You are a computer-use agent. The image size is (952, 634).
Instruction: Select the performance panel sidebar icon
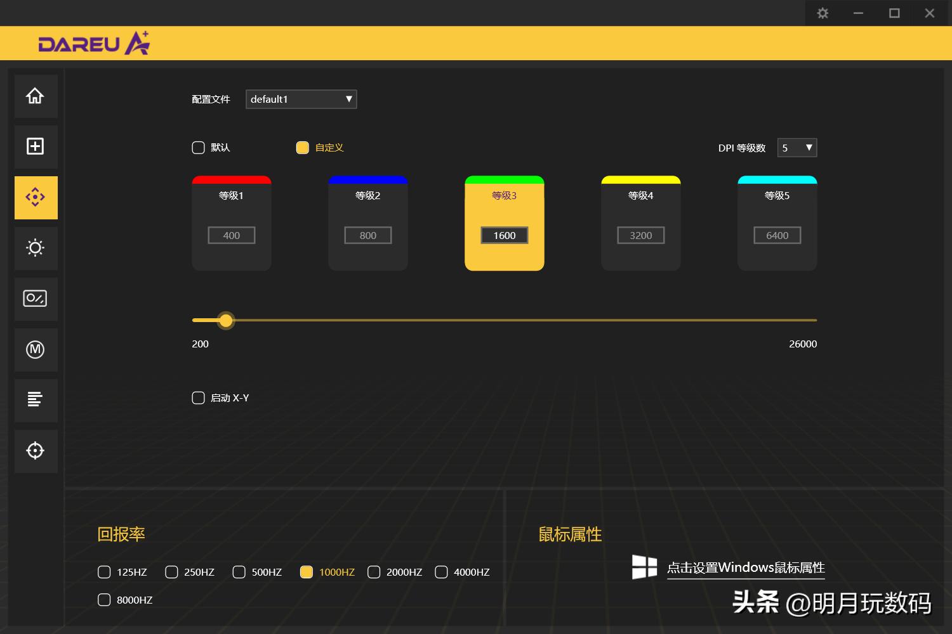point(36,299)
